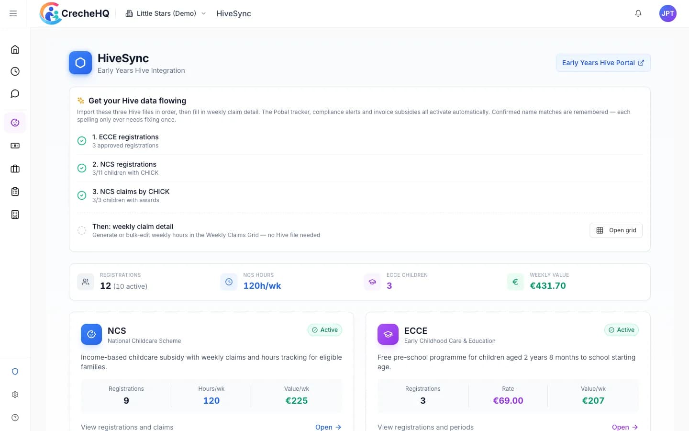The width and height of the screenshot is (689, 431).
Task: Open the clock sidebar icon
Action: point(15,71)
